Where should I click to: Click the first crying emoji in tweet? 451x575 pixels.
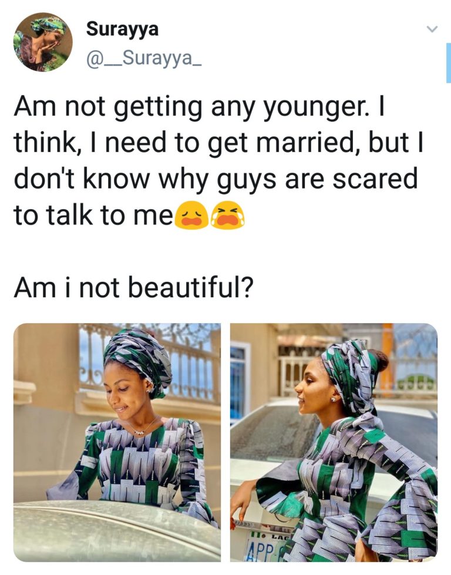pyautogui.click(x=192, y=216)
